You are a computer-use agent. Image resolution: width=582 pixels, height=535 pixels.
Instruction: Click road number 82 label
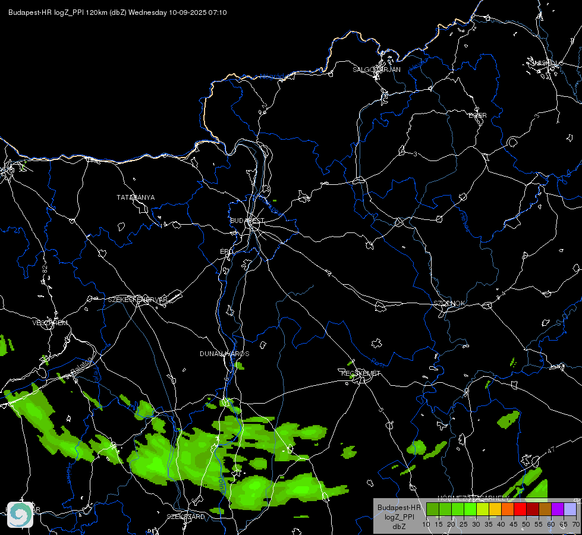pyautogui.click(x=45, y=269)
